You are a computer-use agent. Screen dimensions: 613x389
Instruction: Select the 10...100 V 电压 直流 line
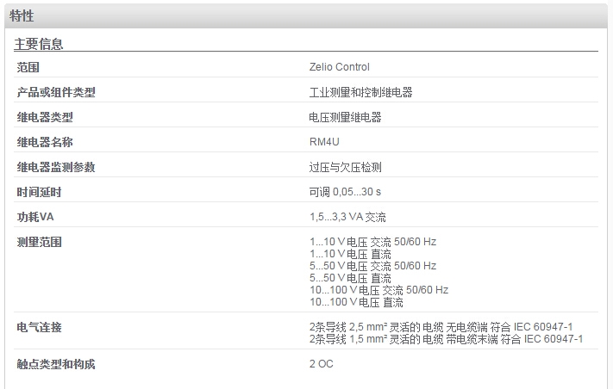[356, 302]
